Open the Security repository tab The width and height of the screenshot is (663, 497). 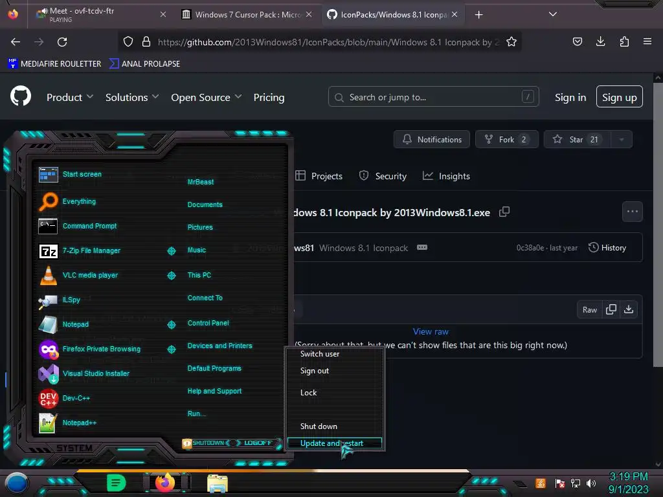pyautogui.click(x=383, y=176)
